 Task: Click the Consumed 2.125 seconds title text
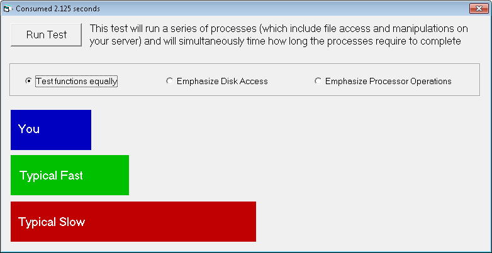(x=58, y=9)
